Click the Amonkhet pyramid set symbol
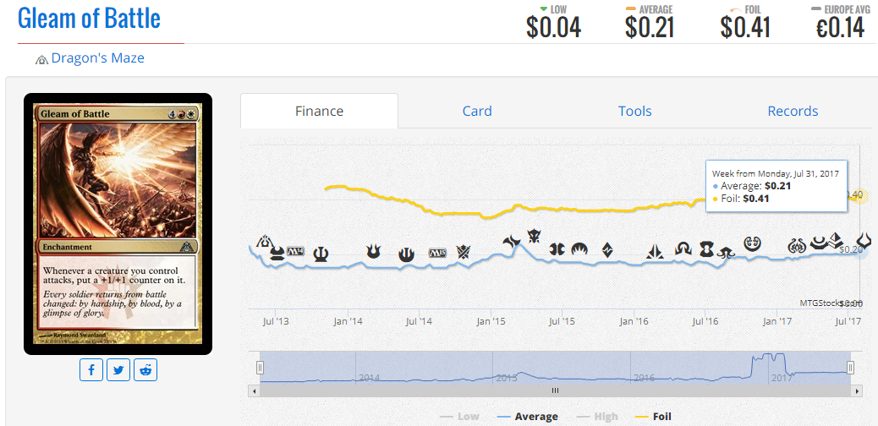 836,239
